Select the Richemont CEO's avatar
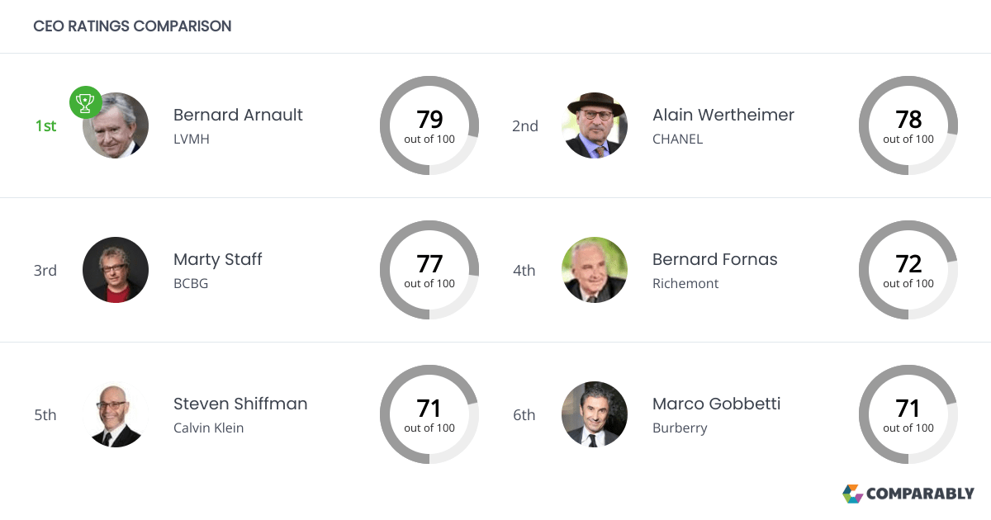Viewport: 991px width, 520px height. 595,270
